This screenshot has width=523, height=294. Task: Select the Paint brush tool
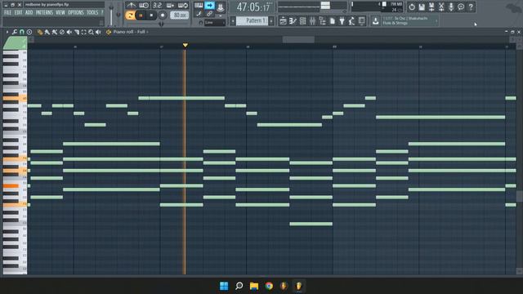tap(47, 32)
